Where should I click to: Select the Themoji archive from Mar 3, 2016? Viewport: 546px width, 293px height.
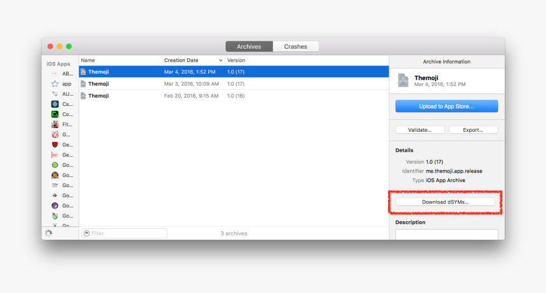pos(234,84)
